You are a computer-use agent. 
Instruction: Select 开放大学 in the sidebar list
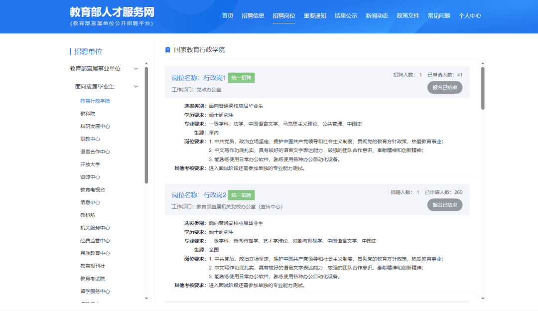90,164
